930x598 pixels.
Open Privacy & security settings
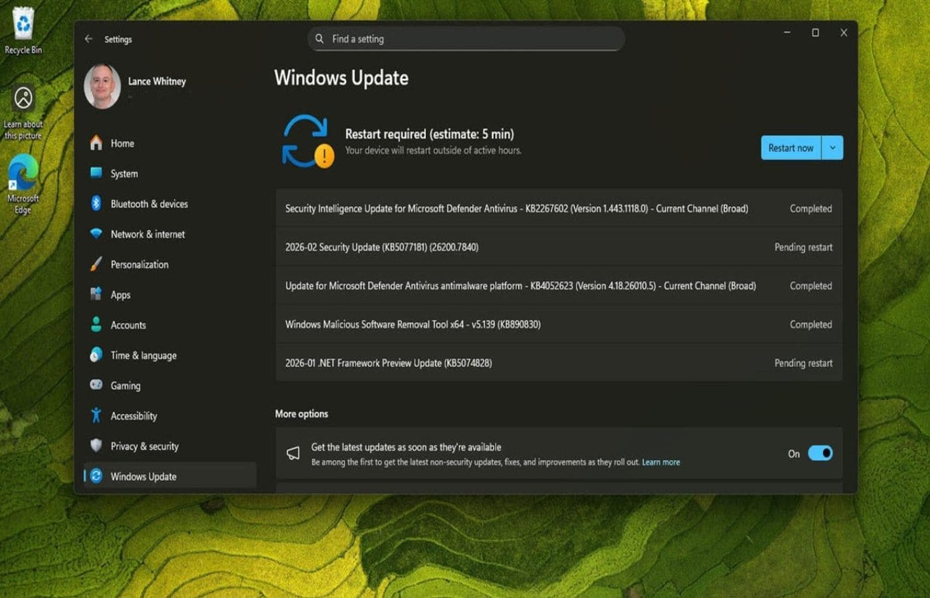(x=170, y=446)
